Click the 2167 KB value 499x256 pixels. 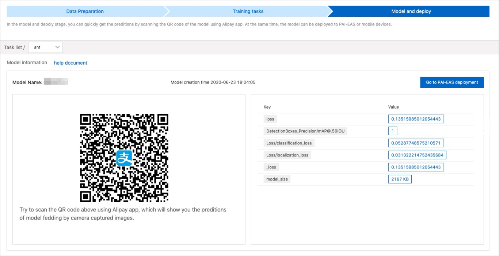(400, 179)
